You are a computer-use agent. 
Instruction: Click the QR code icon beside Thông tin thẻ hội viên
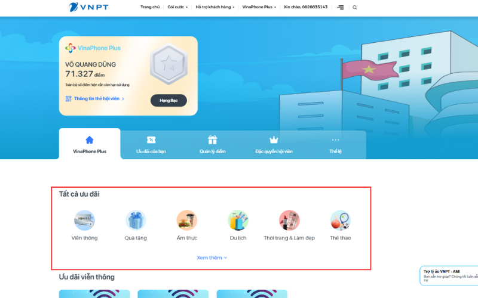[68, 98]
